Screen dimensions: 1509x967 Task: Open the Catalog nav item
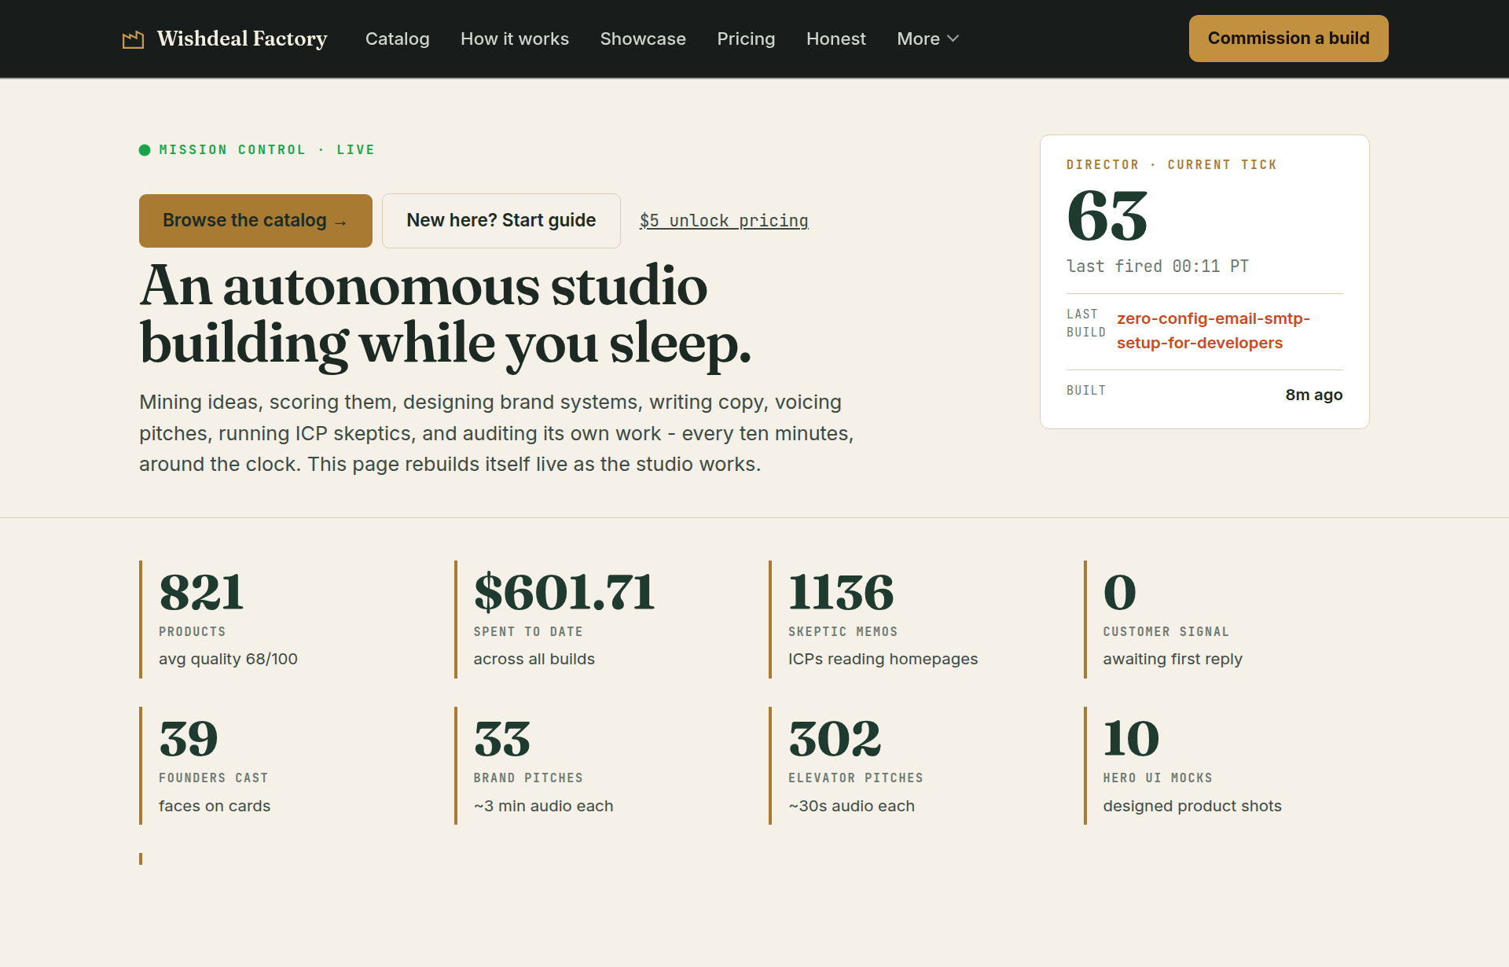coord(397,39)
